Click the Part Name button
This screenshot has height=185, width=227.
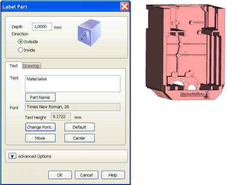click(40, 97)
